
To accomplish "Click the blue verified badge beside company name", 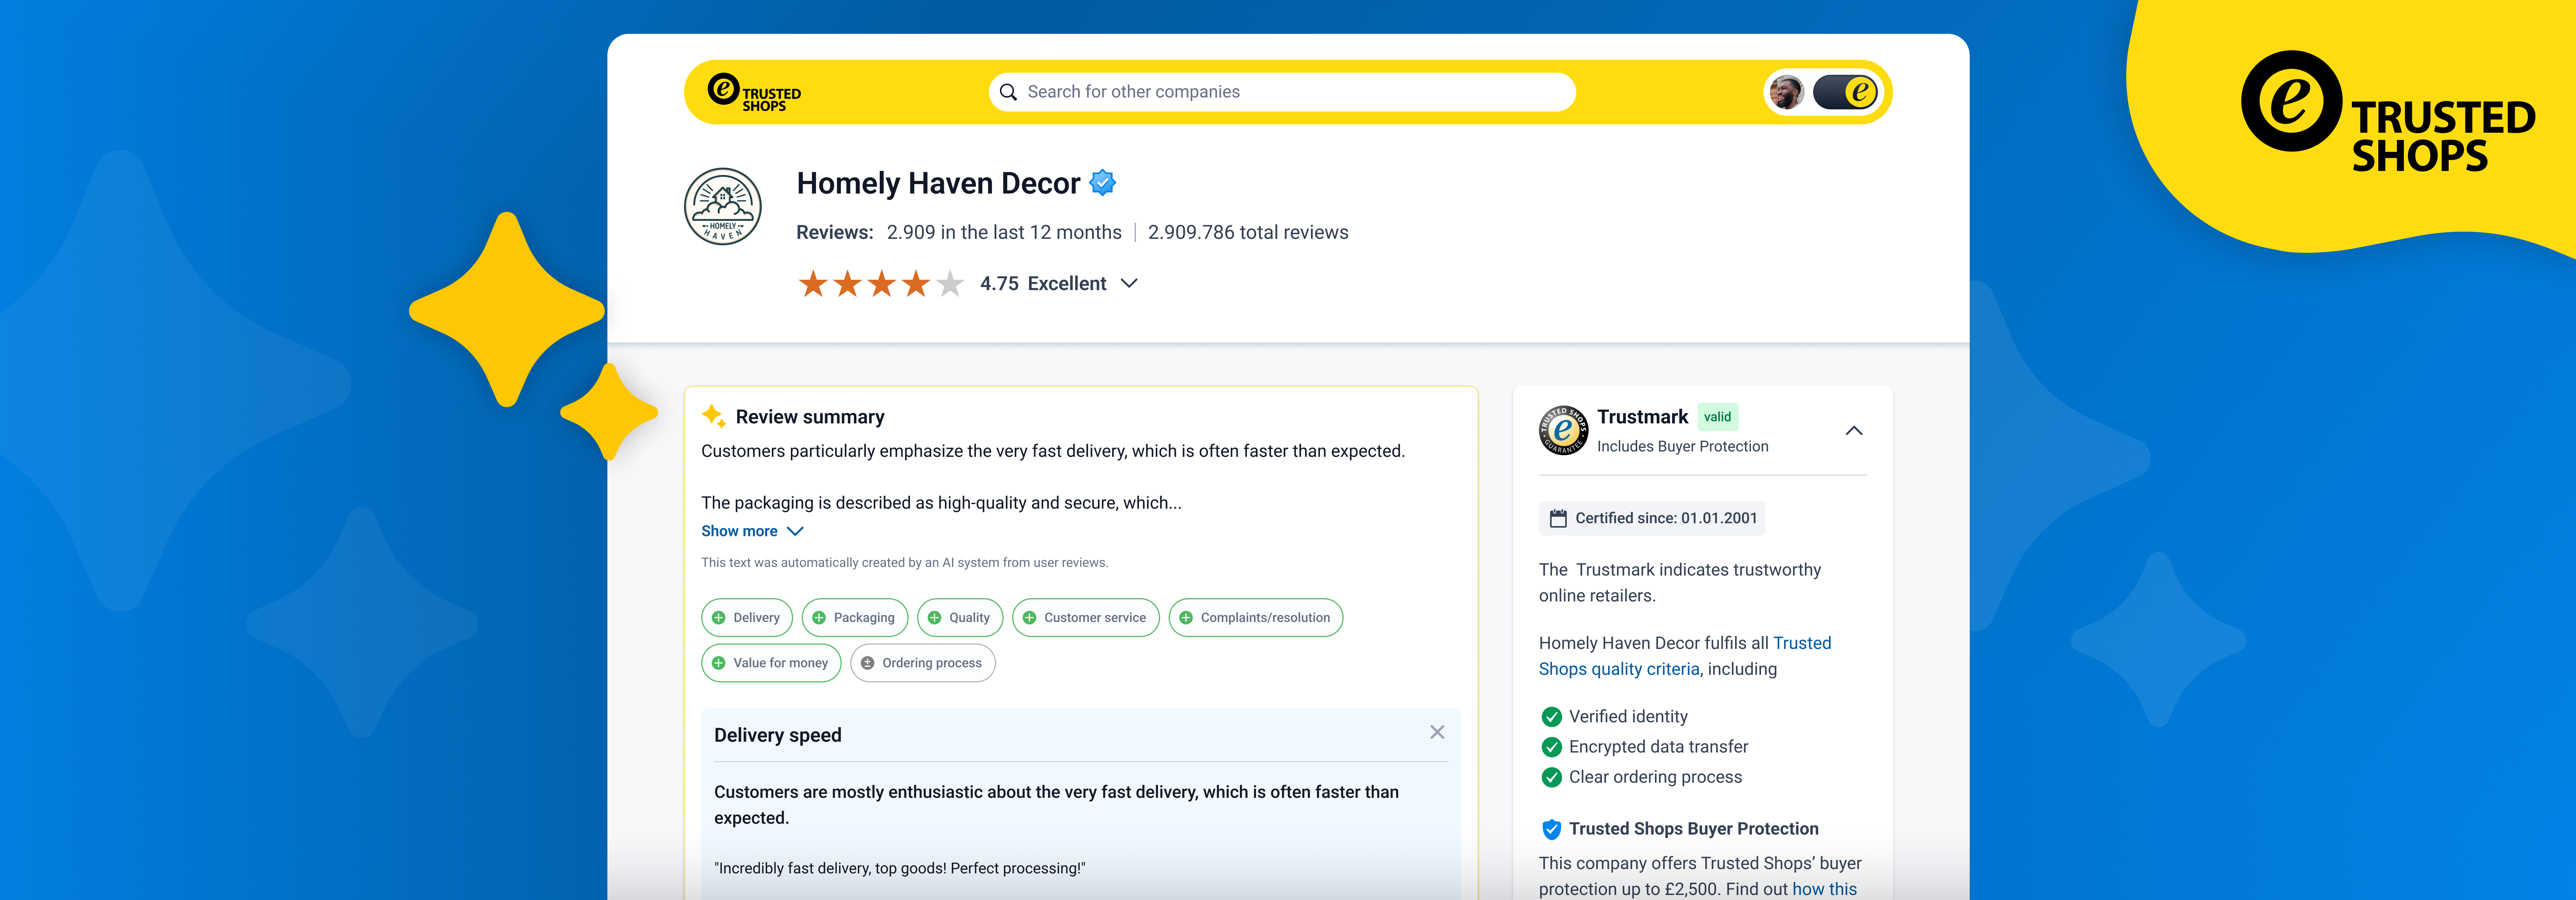I will point(1102,183).
